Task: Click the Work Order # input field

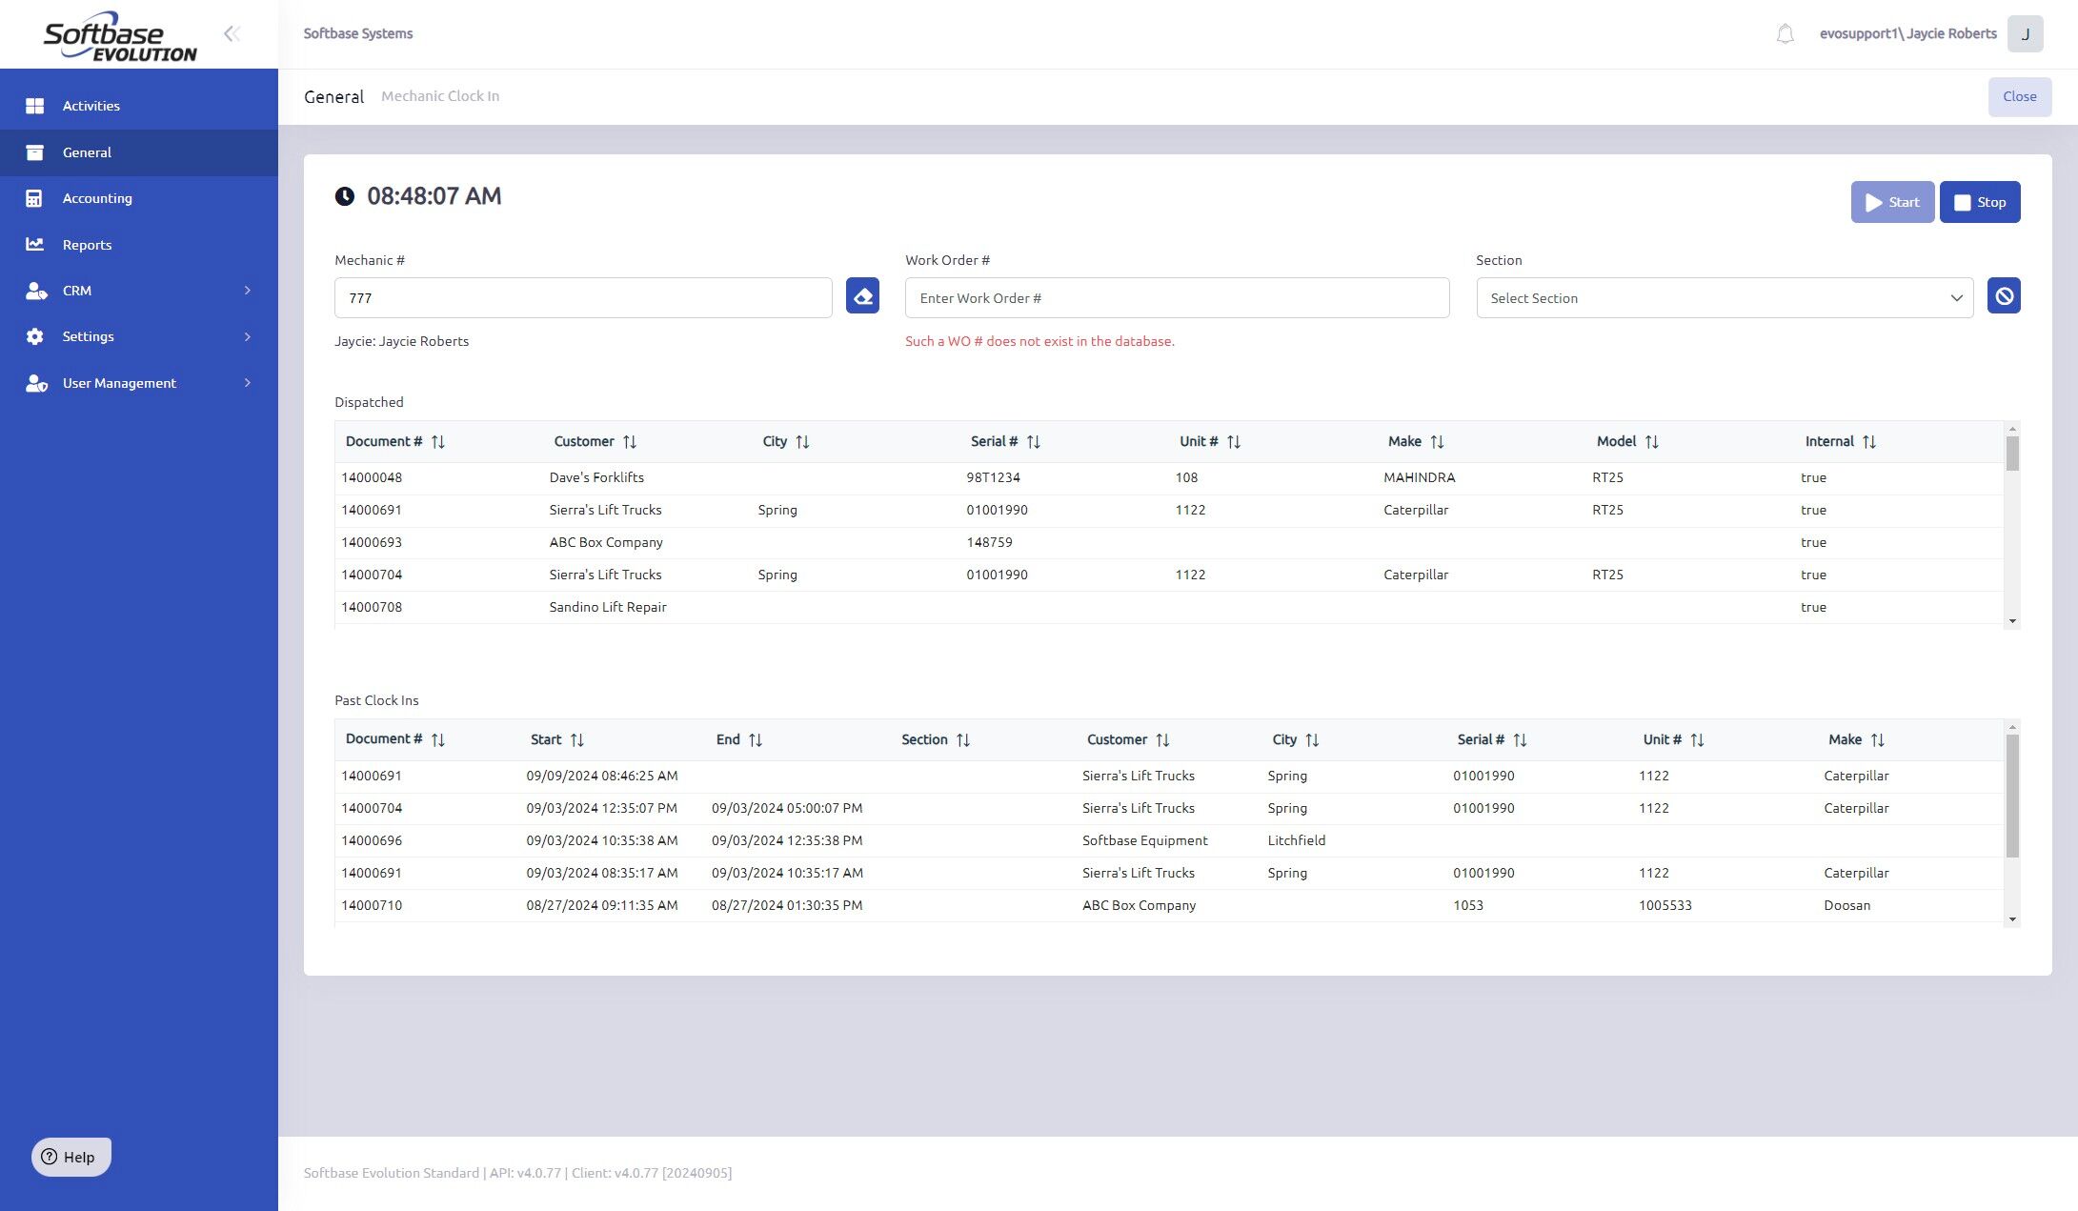Action: pos(1177,298)
